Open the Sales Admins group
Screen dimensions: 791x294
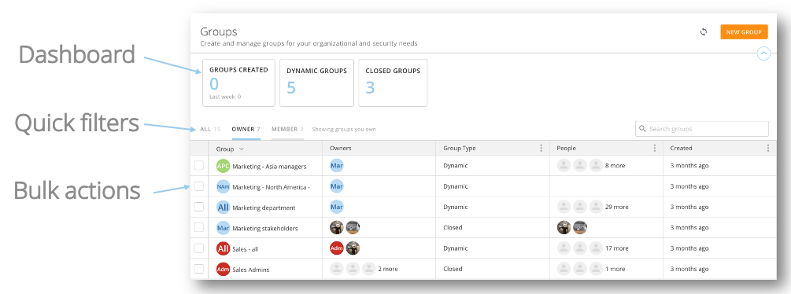pos(251,270)
